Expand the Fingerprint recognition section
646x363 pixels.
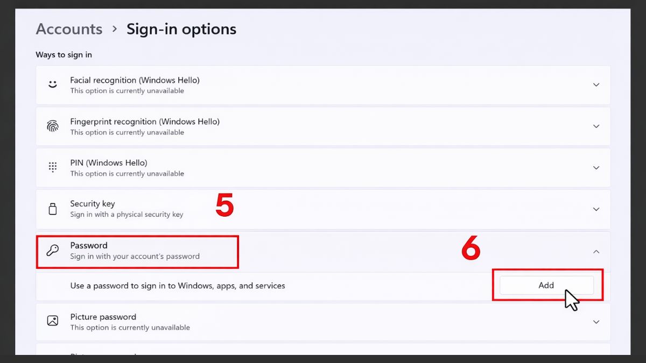pyautogui.click(x=596, y=126)
